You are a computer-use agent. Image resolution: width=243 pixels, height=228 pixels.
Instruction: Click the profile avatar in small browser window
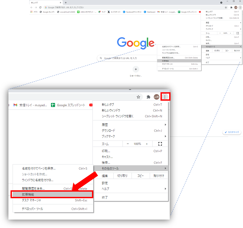coord(236,7)
